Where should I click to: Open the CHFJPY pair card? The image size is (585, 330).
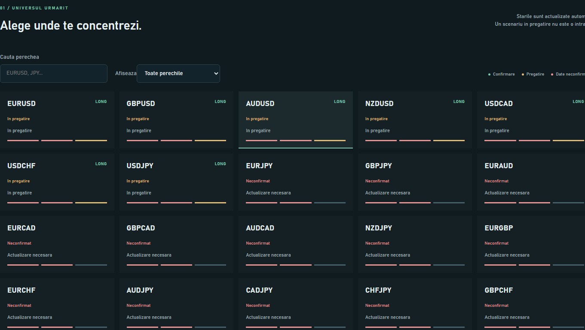(415, 304)
